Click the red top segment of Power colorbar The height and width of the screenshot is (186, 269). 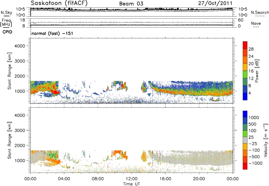245,45
